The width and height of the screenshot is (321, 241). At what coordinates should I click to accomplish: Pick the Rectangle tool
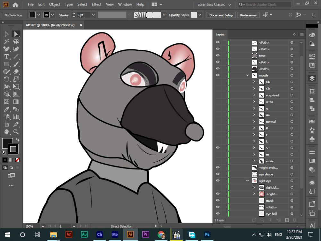tap(6, 64)
